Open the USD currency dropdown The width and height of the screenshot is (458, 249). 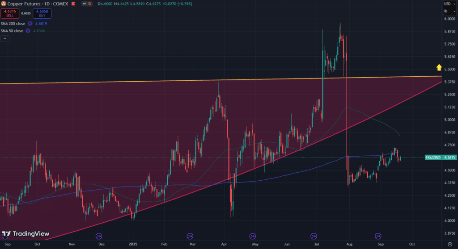(x=446, y=4)
